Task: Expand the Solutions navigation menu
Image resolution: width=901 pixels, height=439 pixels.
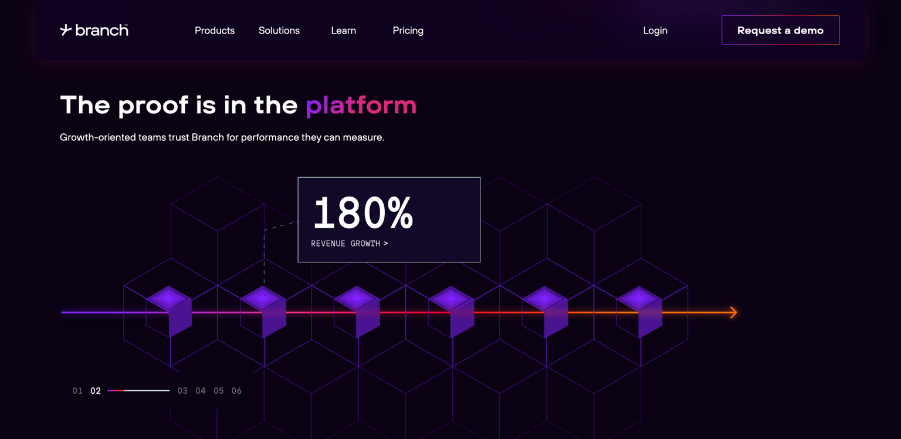Action: tap(279, 31)
